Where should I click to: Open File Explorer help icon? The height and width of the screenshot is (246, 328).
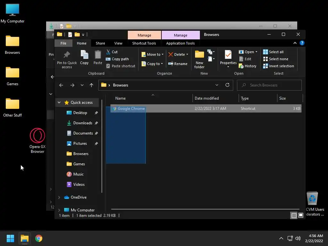(x=302, y=43)
